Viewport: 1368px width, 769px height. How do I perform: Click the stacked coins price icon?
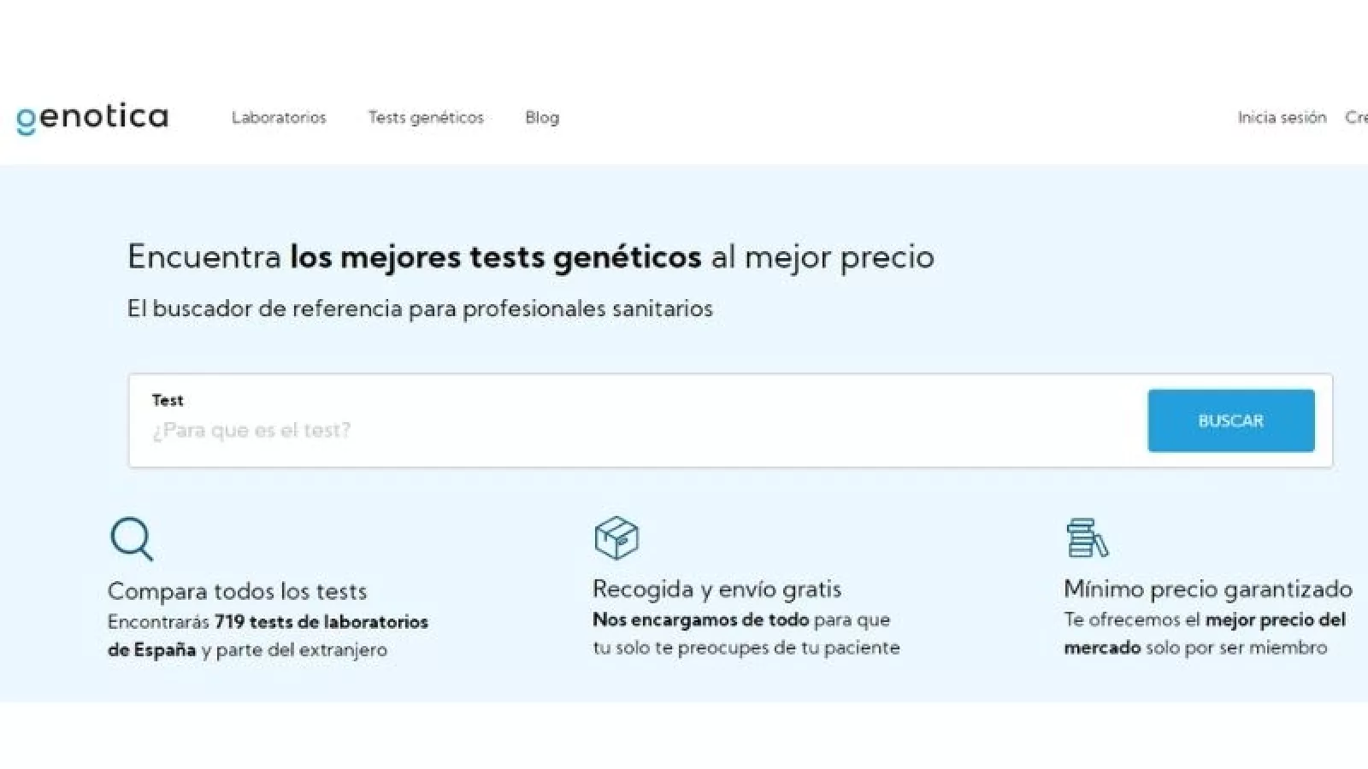tap(1086, 537)
